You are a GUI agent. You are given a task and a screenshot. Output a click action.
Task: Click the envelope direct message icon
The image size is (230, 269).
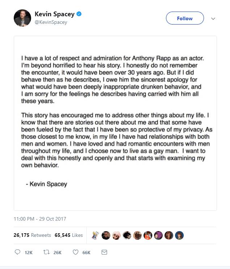pos(104,252)
